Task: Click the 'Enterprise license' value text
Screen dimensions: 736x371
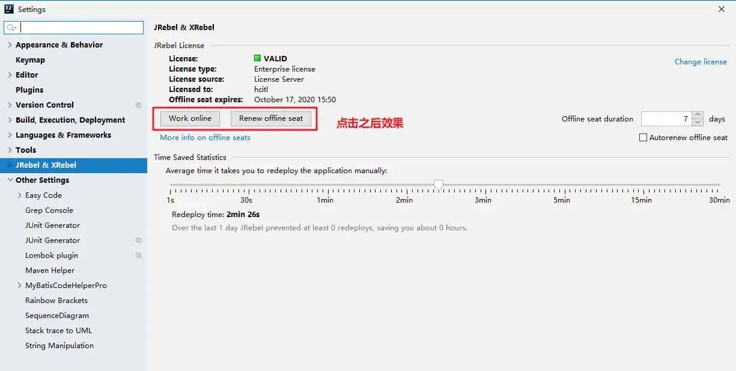Action: click(x=285, y=69)
